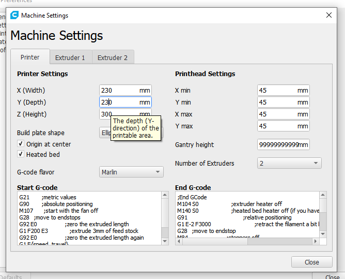Click inside the End G-code text area

pyautogui.click(x=247, y=215)
